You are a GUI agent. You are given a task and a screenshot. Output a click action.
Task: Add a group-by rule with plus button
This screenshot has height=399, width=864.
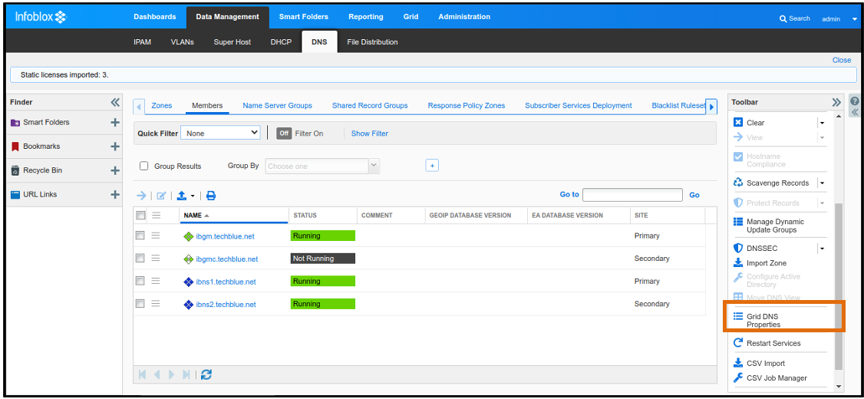[433, 165]
